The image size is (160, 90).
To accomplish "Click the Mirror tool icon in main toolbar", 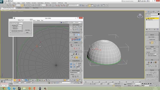I will [x=80, y=5].
